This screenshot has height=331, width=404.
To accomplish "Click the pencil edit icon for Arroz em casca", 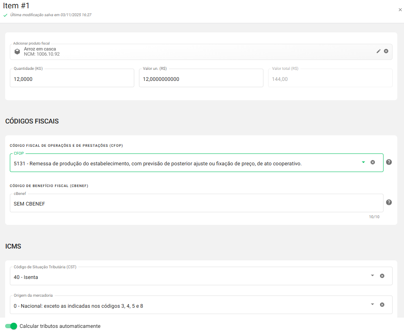I will click(x=378, y=51).
